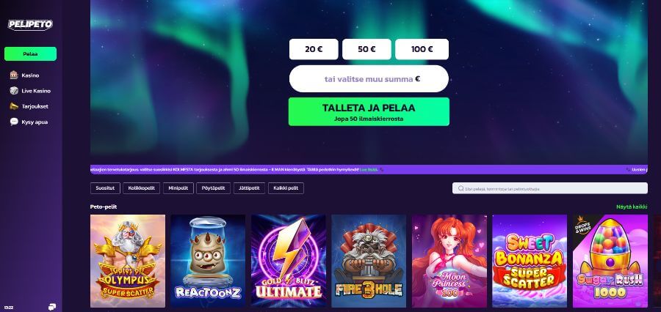This screenshot has width=661, height=312.
Task: Click the green Pelaa button
Action: [x=30, y=53]
